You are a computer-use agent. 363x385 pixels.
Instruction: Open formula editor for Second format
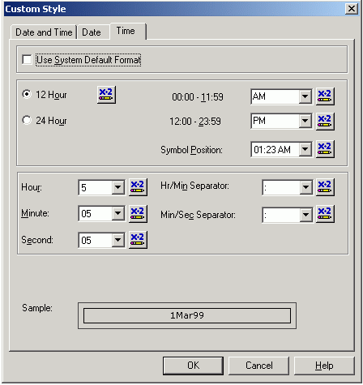[138, 240]
